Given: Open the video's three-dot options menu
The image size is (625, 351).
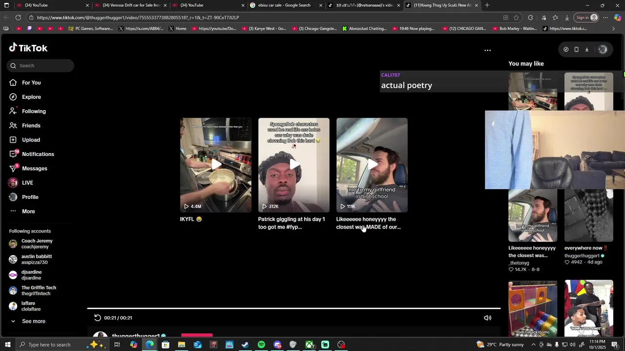Looking at the screenshot, I should pos(487,50).
